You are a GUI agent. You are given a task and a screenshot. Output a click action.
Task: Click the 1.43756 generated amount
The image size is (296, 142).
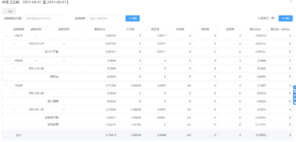click(135, 125)
